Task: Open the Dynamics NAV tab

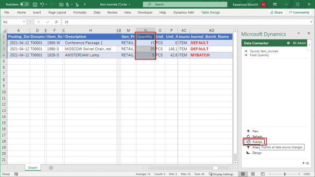Action: pyautogui.click(x=184, y=12)
